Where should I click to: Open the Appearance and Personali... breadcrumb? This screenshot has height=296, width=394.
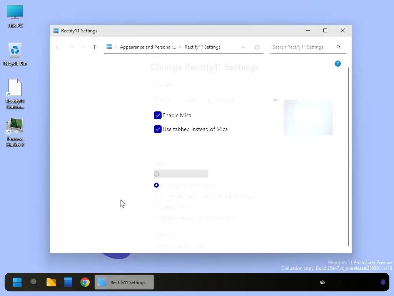(x=148, y=47)
